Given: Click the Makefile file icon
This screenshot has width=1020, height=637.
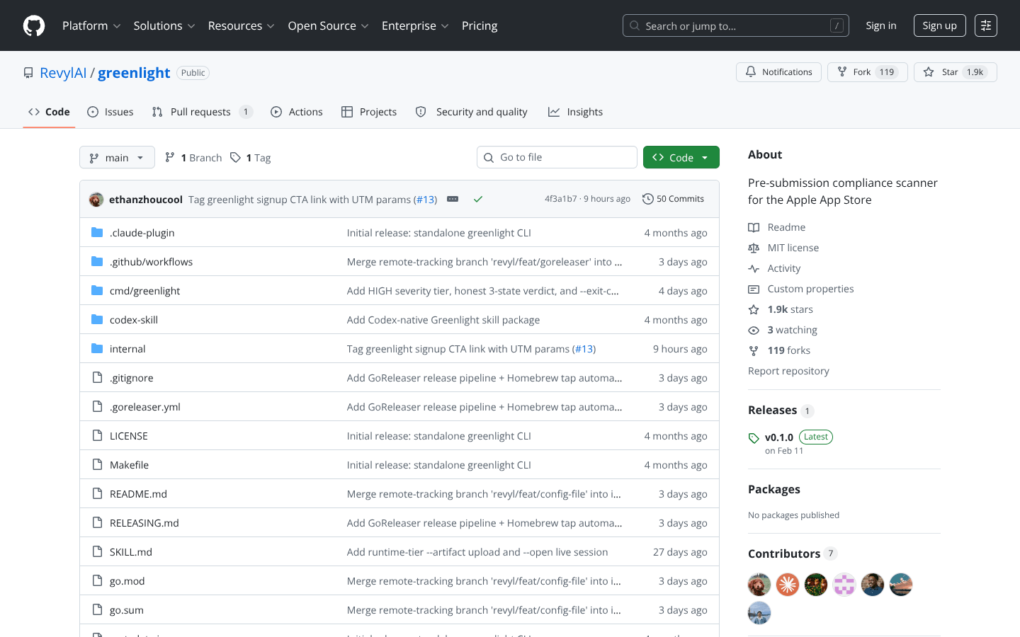Looking at the screenshot, I should click(x=97, y=464).
